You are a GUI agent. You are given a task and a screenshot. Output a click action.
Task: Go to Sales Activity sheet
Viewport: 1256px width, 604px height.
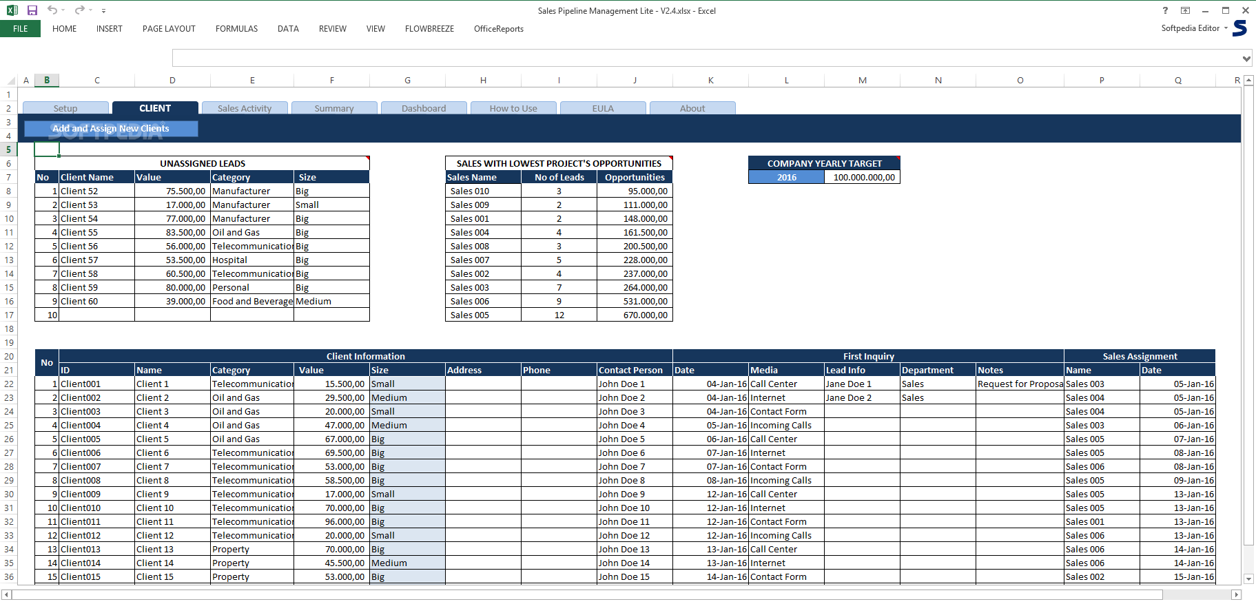pos(245,108)
